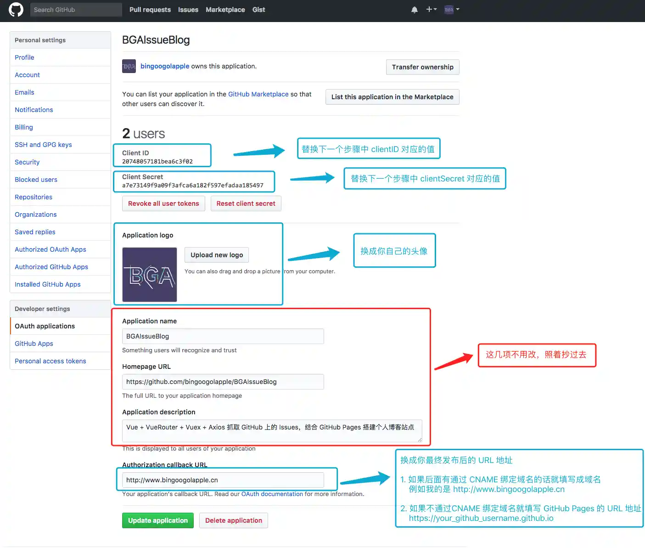Click the 2 users count heading
Screen dimensions: 645x548
coord(144,134)
